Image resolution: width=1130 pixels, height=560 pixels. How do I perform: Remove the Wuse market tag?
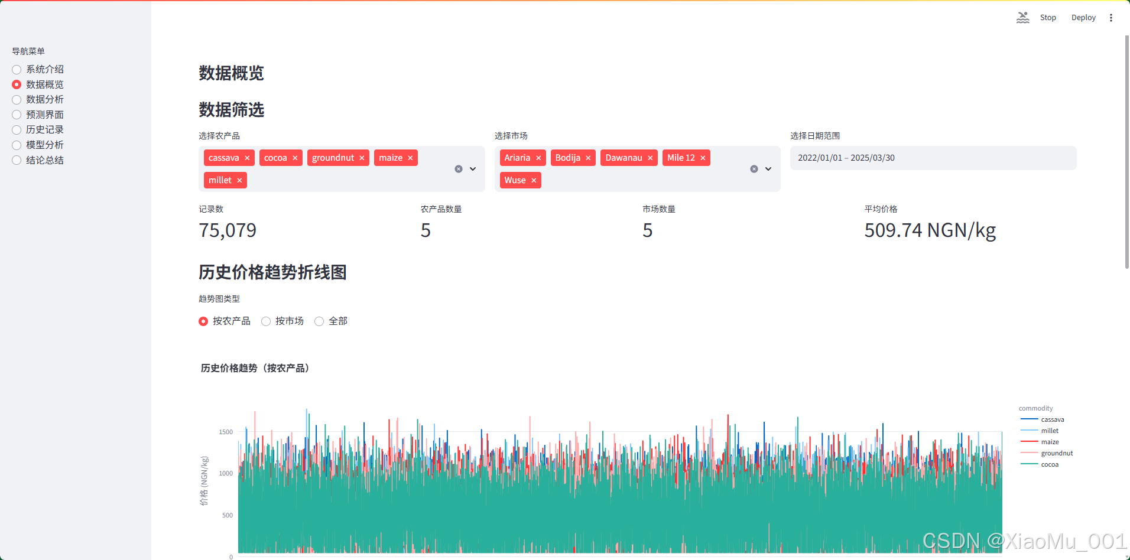534,181
